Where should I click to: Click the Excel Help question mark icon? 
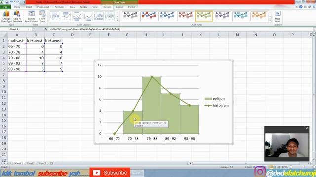click(x=301, y=7)
